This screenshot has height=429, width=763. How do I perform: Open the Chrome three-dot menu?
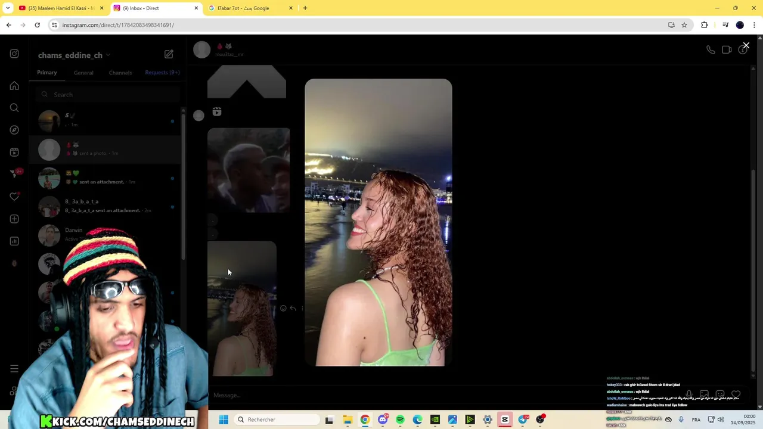(754, 25)
